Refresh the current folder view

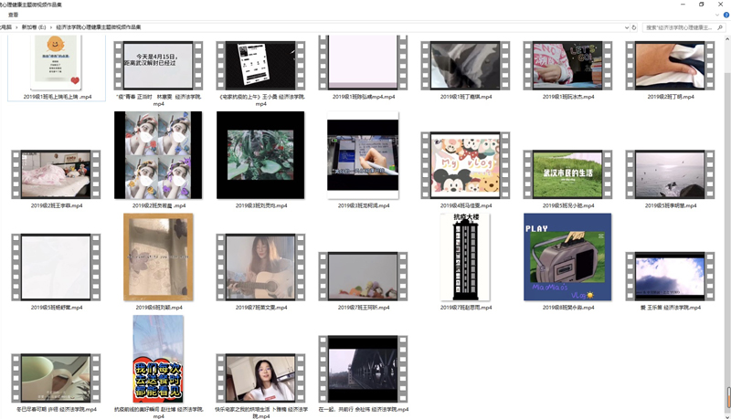[636, 27]
